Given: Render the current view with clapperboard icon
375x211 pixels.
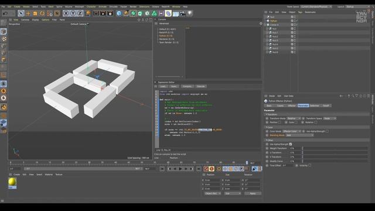Looking at the screenshot, I should [x=96, y=13].
